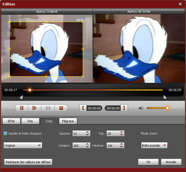Click the grayed play-selection button
Image resolution: width=186 pixels, height=172 pixels.
coord(48,108)
